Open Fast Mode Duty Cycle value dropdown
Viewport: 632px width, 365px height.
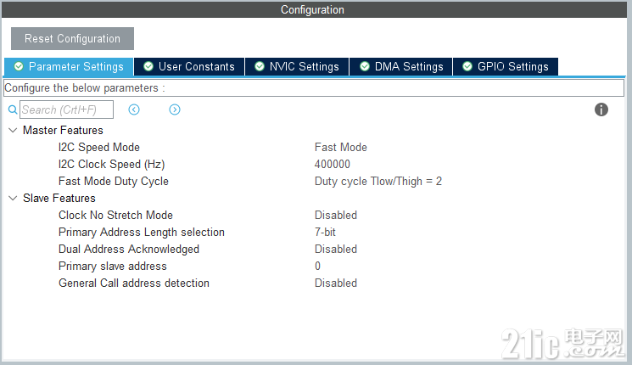pos(378,181)
